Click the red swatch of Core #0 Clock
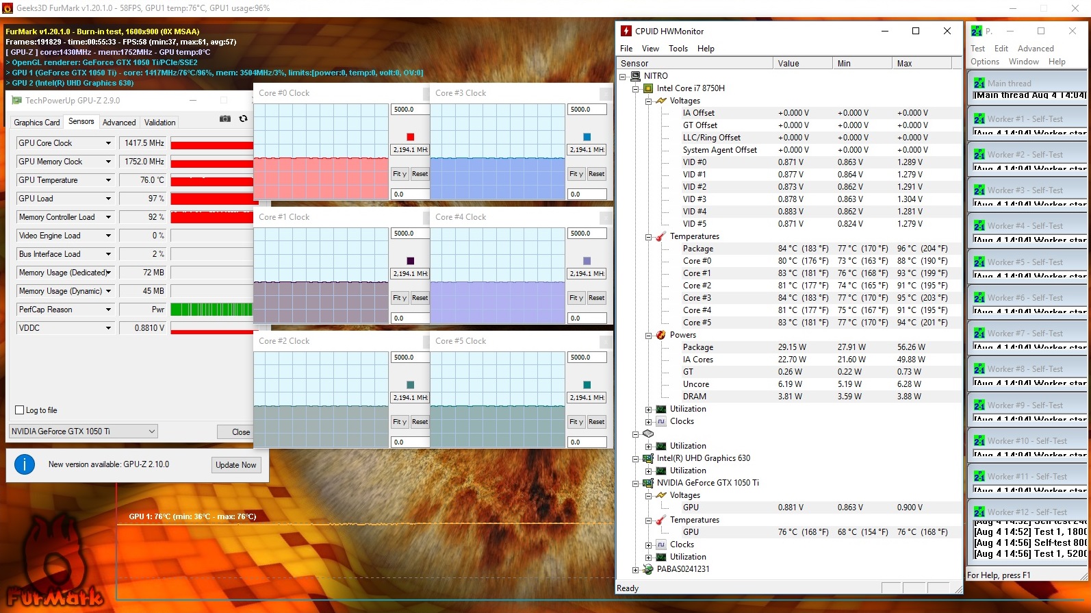Screen dimensions: 1091x613 click(410, 137)
